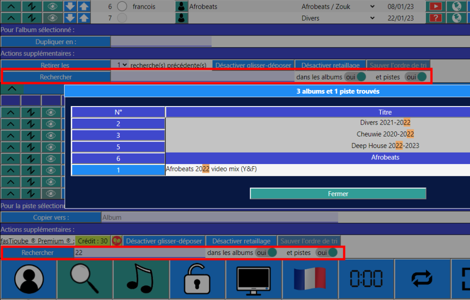Open the user profile icon
The height and width of the screenshot is (300, 470).
29,278
